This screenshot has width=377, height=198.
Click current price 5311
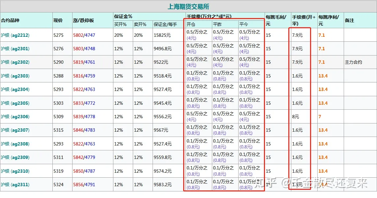coord(58,158)
